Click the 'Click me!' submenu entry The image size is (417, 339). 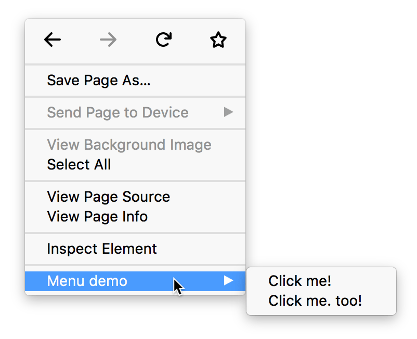point(299,281)
